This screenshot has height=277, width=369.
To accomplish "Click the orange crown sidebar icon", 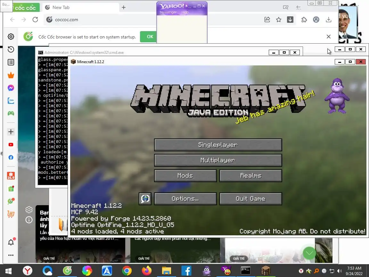I will (11, 75).
